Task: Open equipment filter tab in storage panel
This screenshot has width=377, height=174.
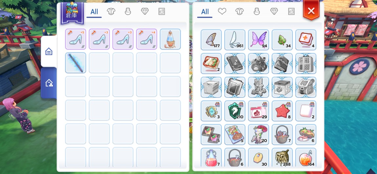Action: (x=111, y=11)
